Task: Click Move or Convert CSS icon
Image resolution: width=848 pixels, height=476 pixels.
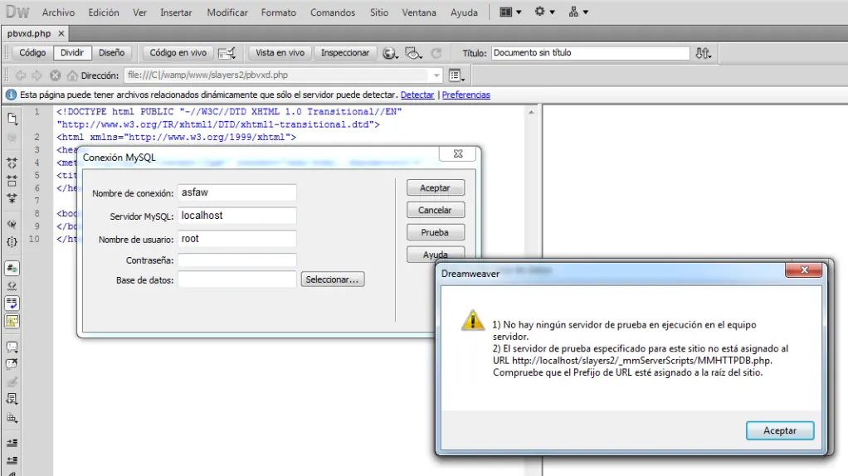Action: (x=12, y=418)
